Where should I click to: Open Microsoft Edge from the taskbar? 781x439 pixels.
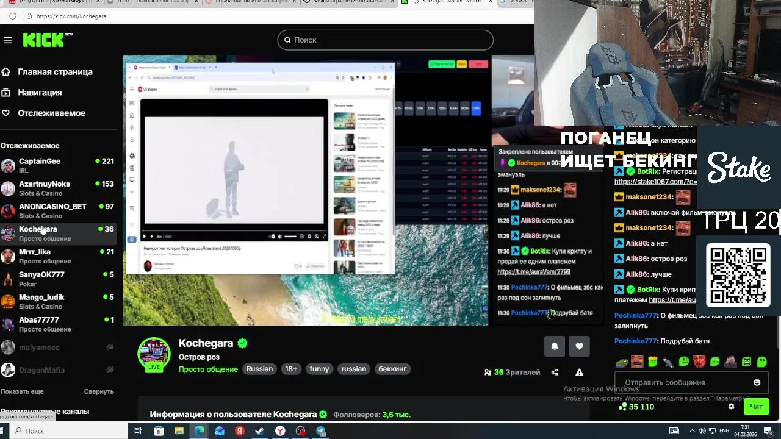click(x=200, y=431)
